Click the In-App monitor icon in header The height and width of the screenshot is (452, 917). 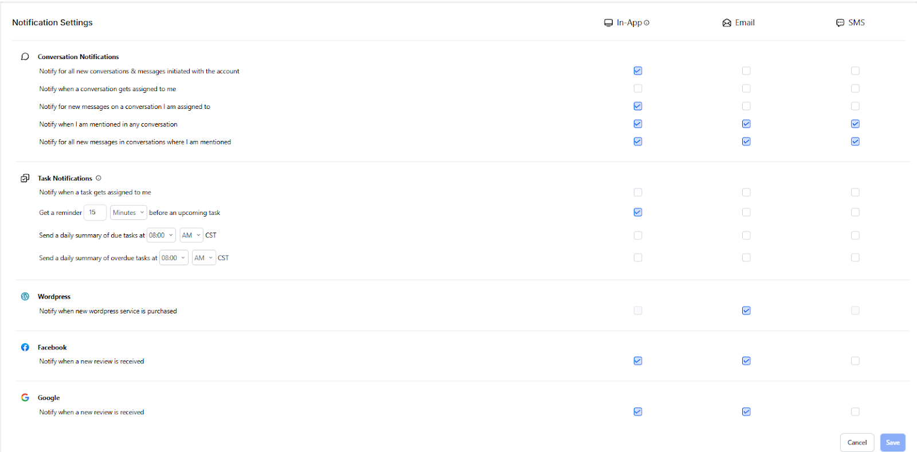(x=608, y=23)
